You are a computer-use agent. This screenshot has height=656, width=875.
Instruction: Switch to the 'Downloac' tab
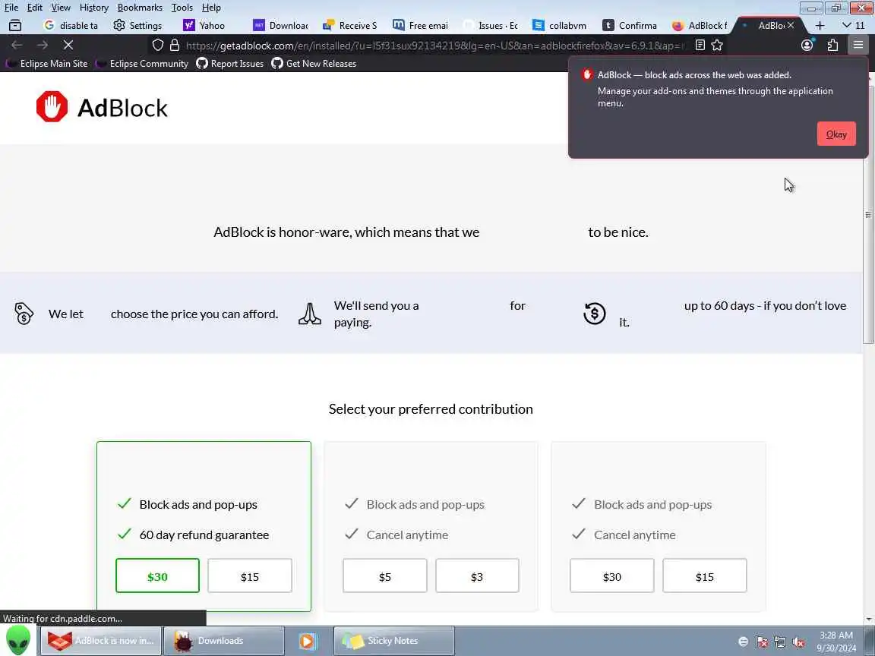pyautogui.click(x=281, y=25)
